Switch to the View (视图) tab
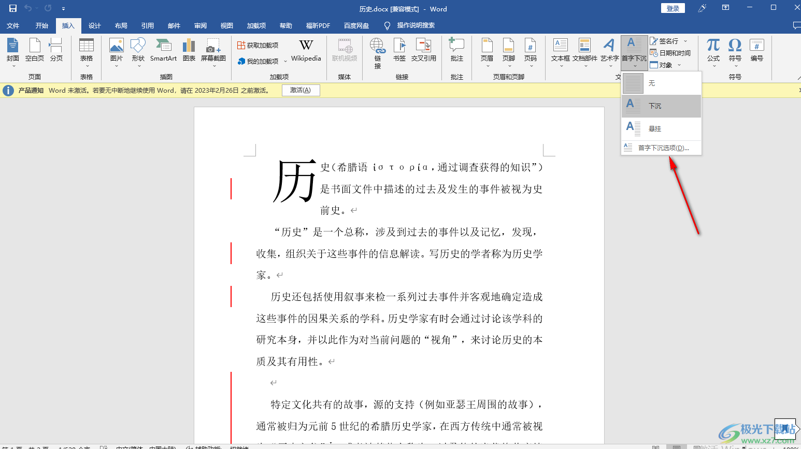801x449 pixels. click(227, 25)
